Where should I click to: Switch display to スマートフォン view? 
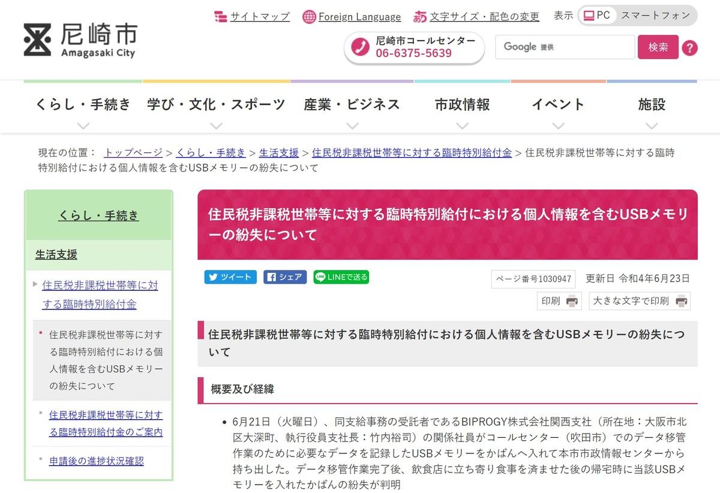click(x=655, y=16)
